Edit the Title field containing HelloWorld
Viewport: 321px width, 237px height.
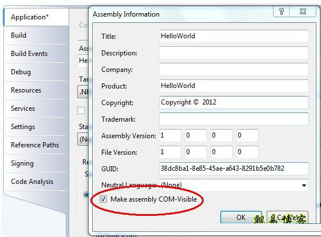(234, 36)
